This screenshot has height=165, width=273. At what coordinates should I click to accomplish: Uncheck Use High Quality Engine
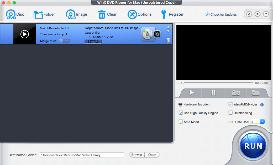pos(181,113)
